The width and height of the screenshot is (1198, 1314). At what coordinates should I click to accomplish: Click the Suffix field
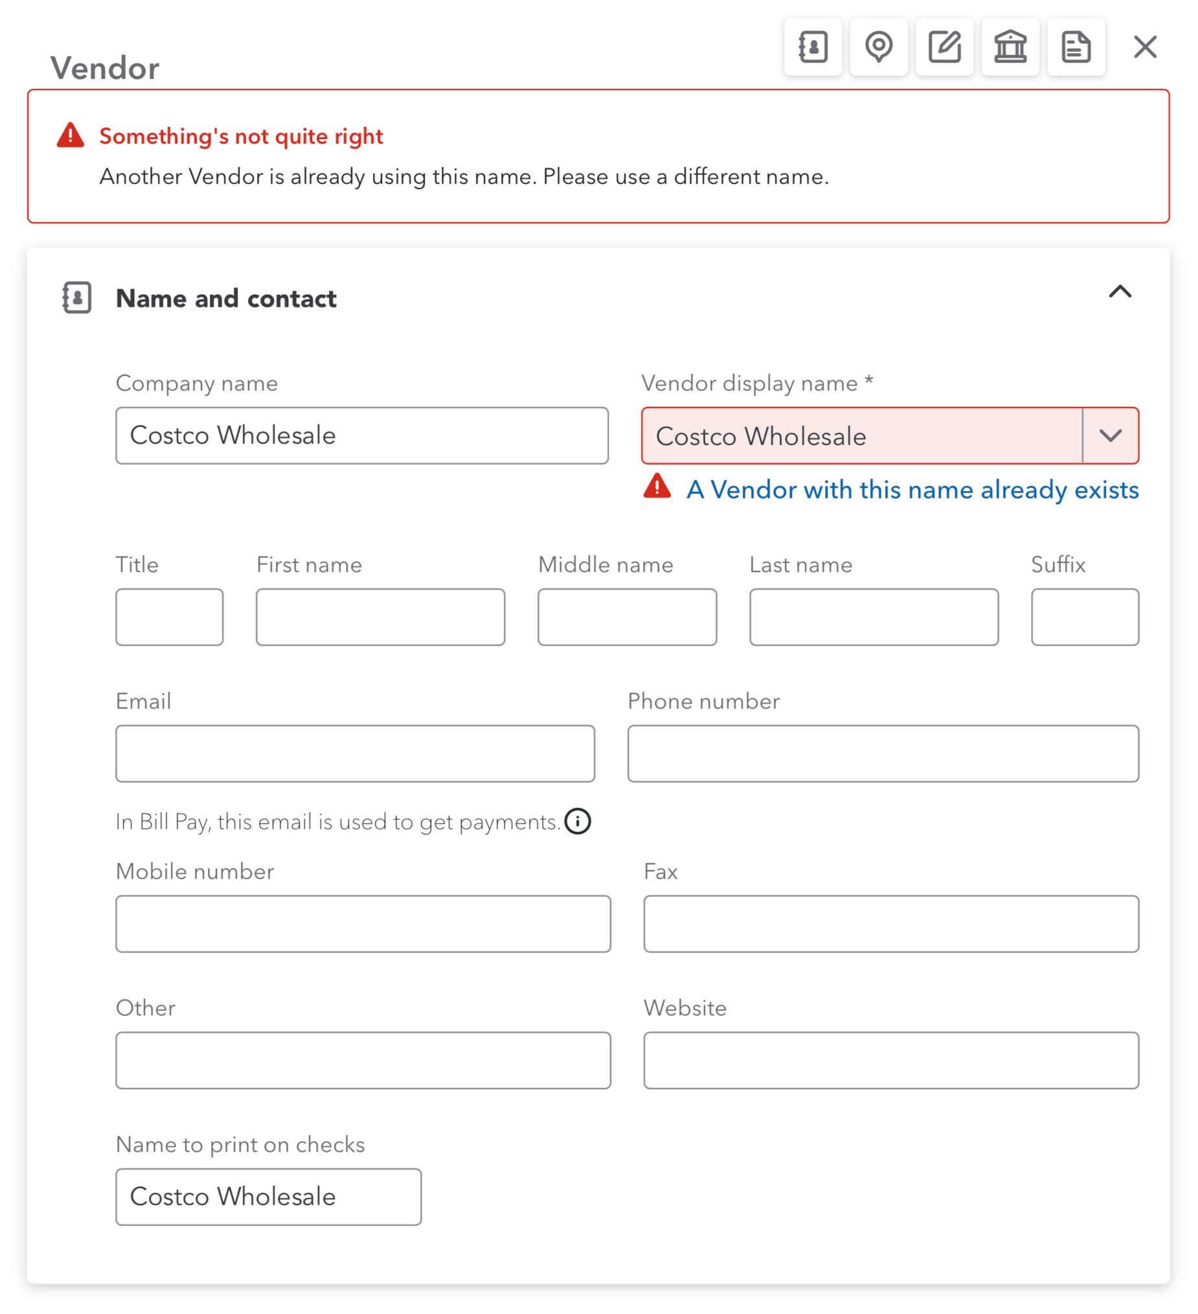click(1085, 617)
